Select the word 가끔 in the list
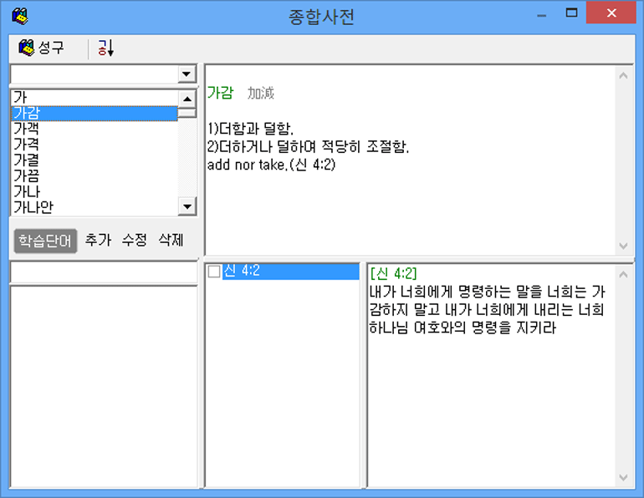The image size is (644, 498). click(95, 175)
